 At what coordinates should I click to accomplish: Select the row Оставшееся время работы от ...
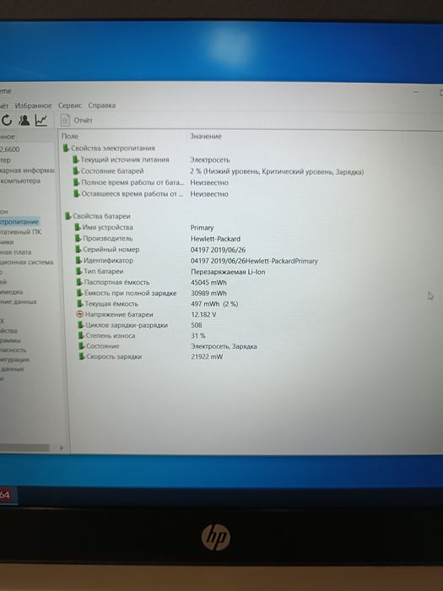pyautogui.click(x=132, y=193)
